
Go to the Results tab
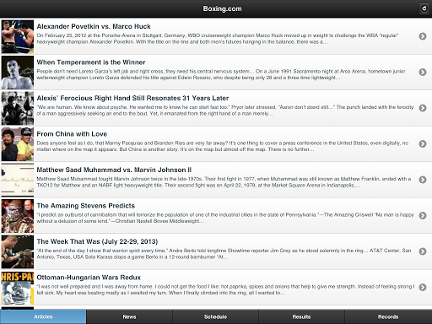pos(301,316)
